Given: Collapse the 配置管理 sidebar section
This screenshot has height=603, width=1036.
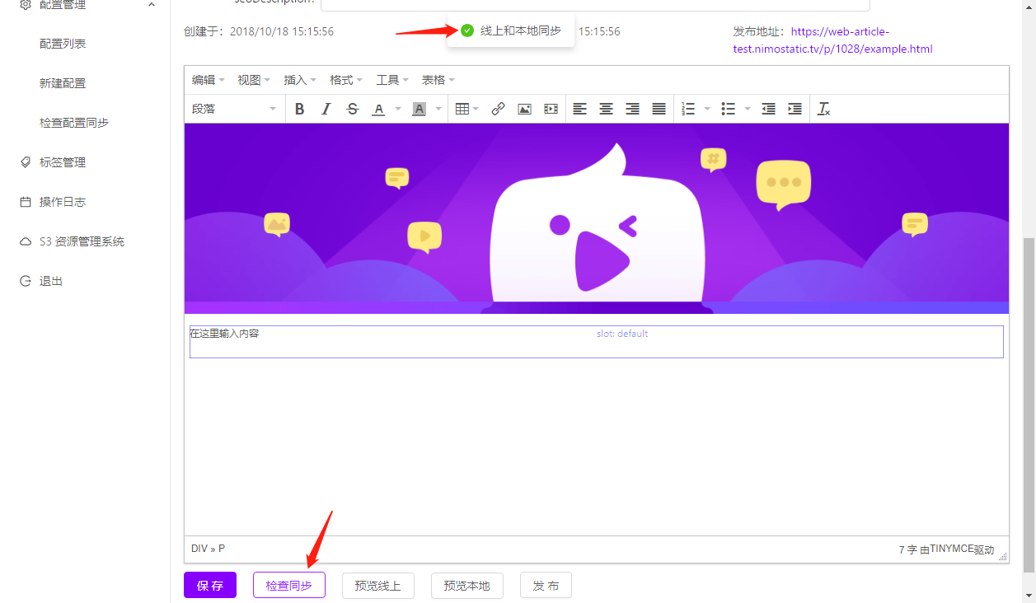Looking at the screenshot, I should coord(151,5).
